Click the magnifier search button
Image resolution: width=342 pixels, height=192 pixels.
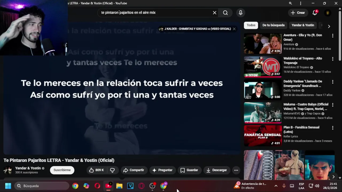click(x=226, y=13)
